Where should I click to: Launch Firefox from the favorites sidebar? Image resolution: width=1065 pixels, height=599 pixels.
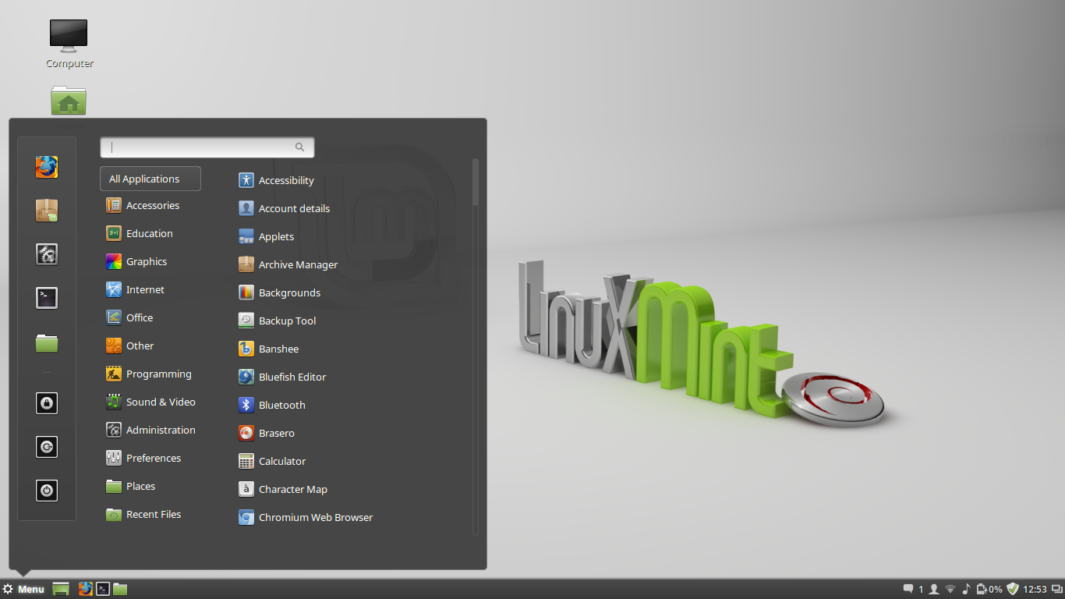tap(47, 167)
